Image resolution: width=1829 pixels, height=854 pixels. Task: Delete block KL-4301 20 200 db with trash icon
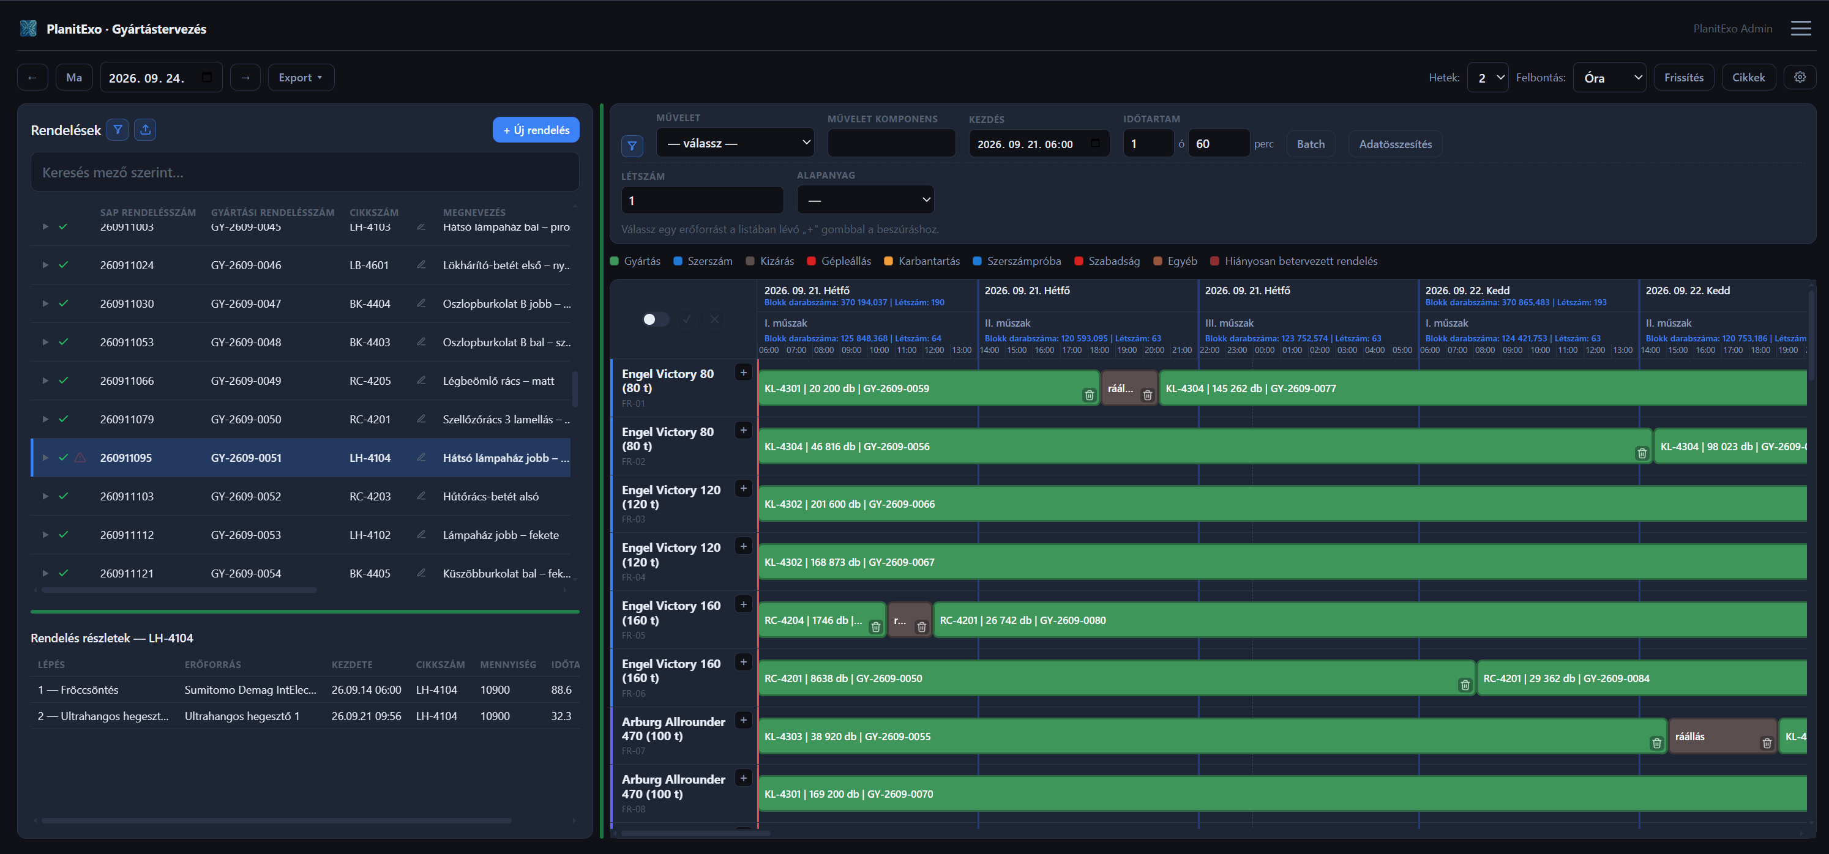(x=1089, y=395)
